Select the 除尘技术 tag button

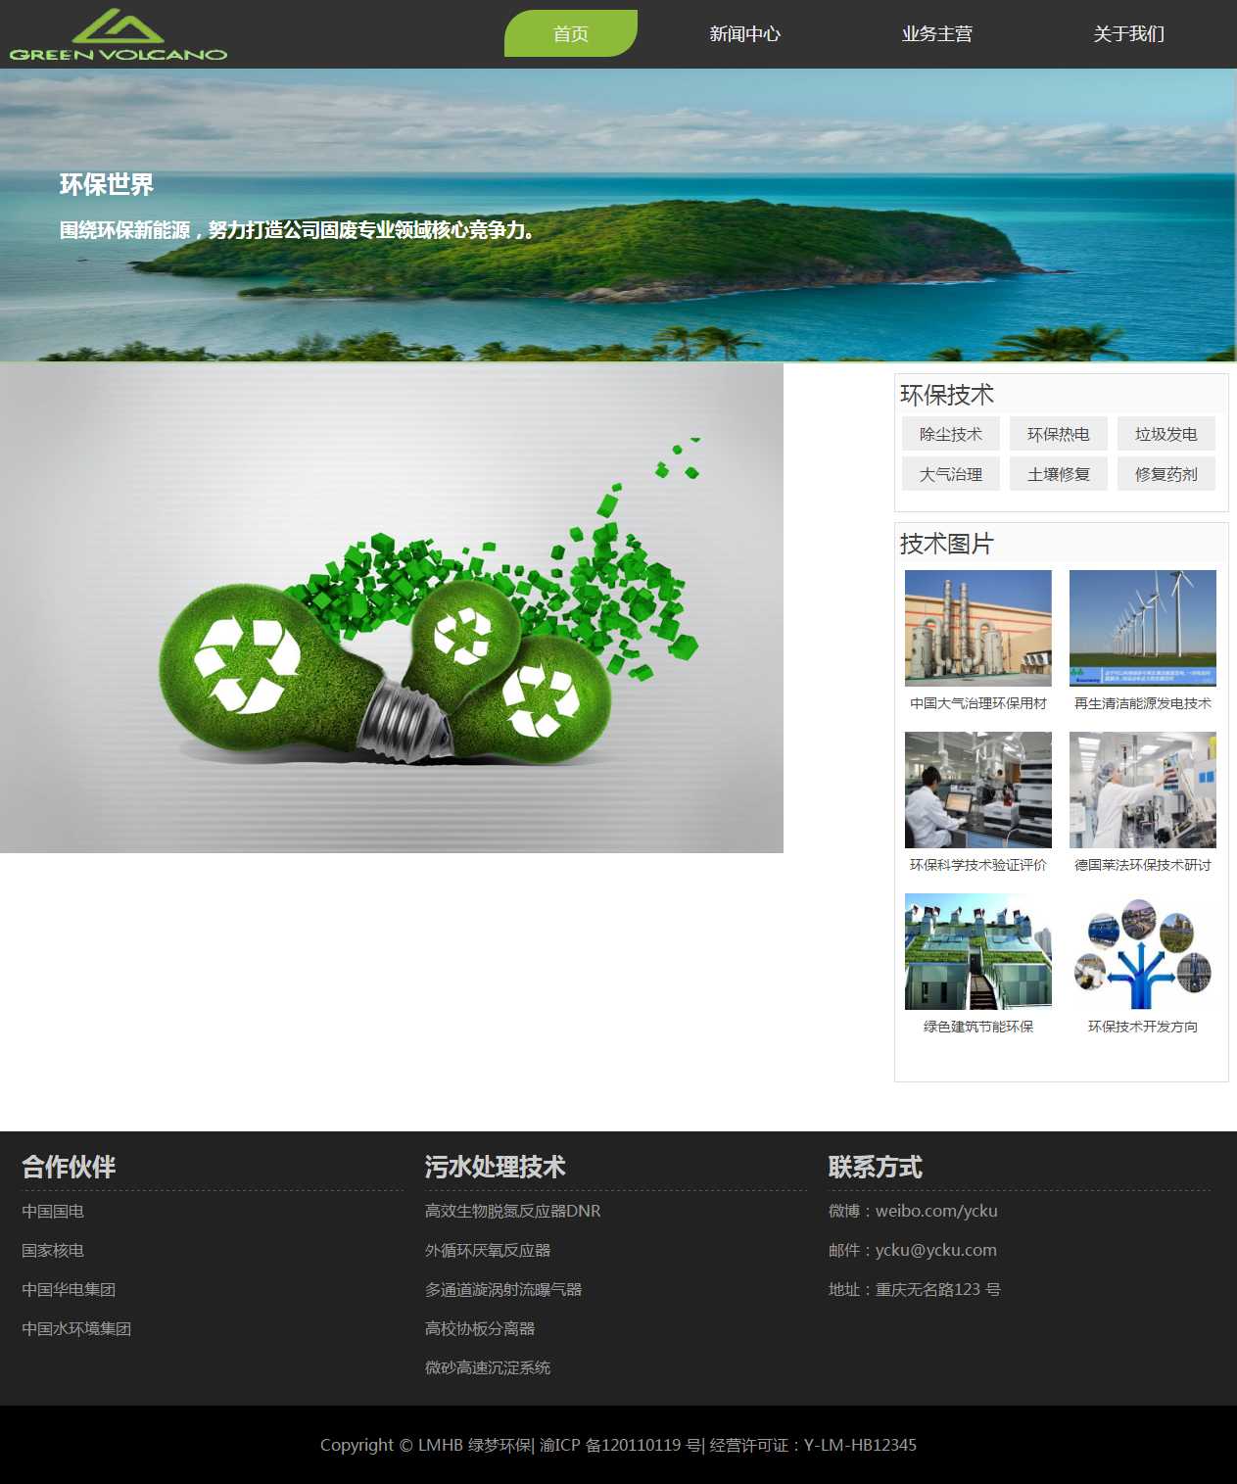(x=950, y=434)
